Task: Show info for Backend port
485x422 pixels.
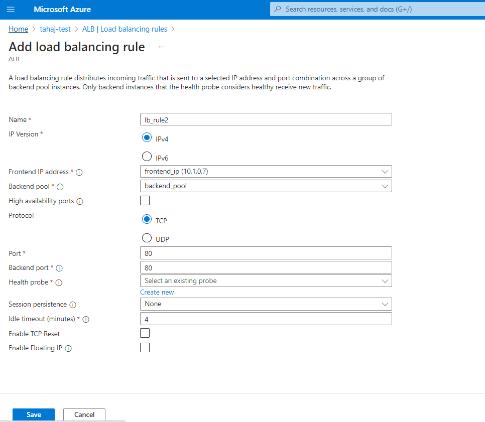Action: point(59,268)
